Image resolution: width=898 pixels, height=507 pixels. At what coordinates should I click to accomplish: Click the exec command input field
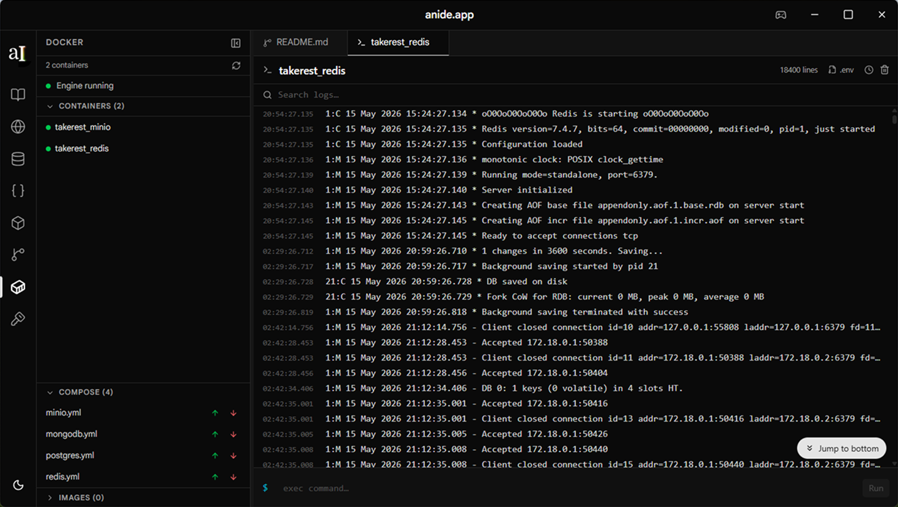pyautogui.click(x=569, y=488)
